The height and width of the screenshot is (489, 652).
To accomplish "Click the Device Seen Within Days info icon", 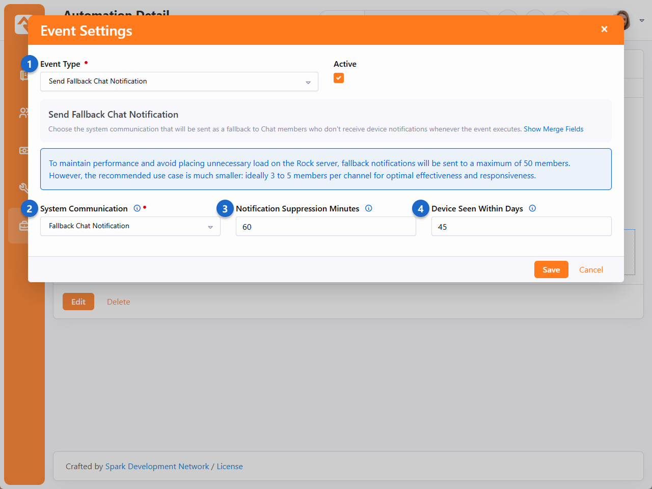I will coord(532,208).
